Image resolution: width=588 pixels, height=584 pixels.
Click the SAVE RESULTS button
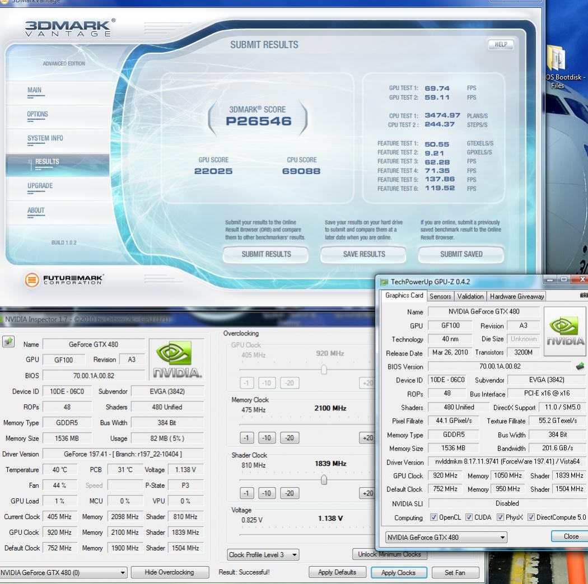(364, 254)
